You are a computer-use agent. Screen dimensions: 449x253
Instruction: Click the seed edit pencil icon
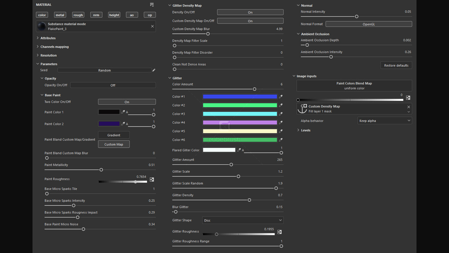point(154,70)
